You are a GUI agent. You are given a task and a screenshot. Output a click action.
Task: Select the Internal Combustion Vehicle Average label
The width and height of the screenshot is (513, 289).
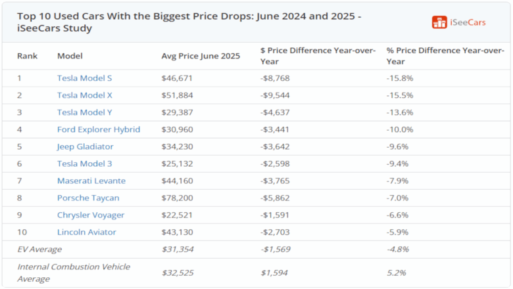click(74, 272)
